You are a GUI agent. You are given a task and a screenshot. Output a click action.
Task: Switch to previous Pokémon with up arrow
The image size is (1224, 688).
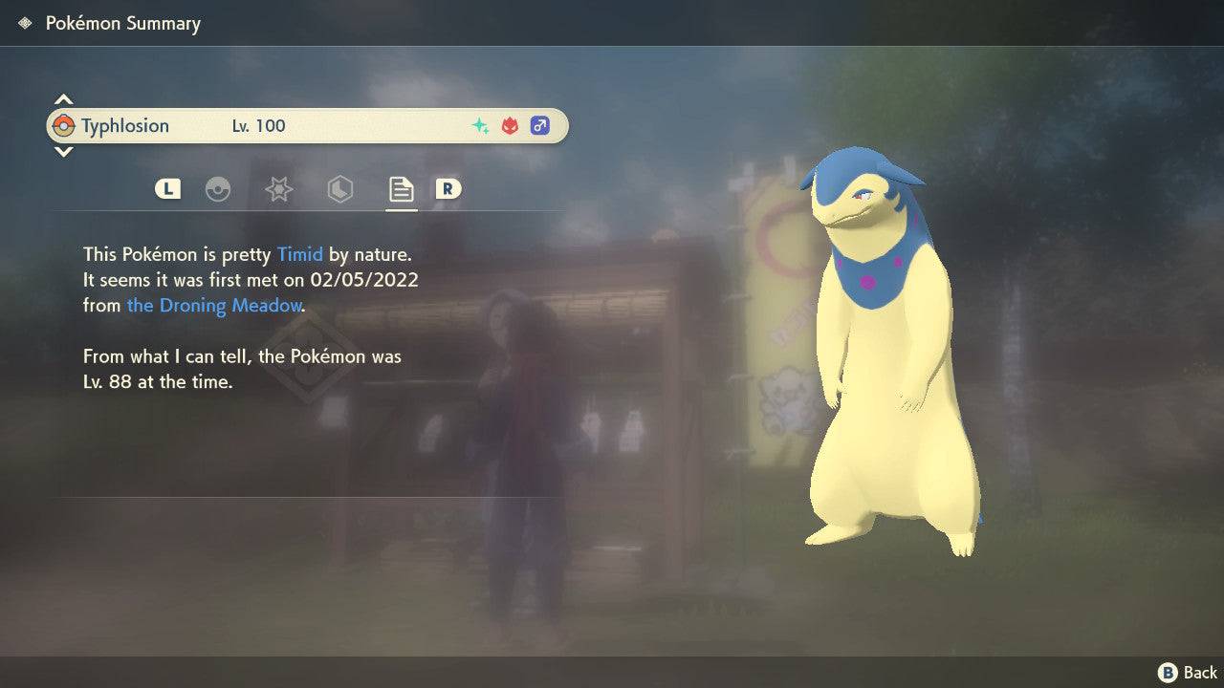coord(63,98)
